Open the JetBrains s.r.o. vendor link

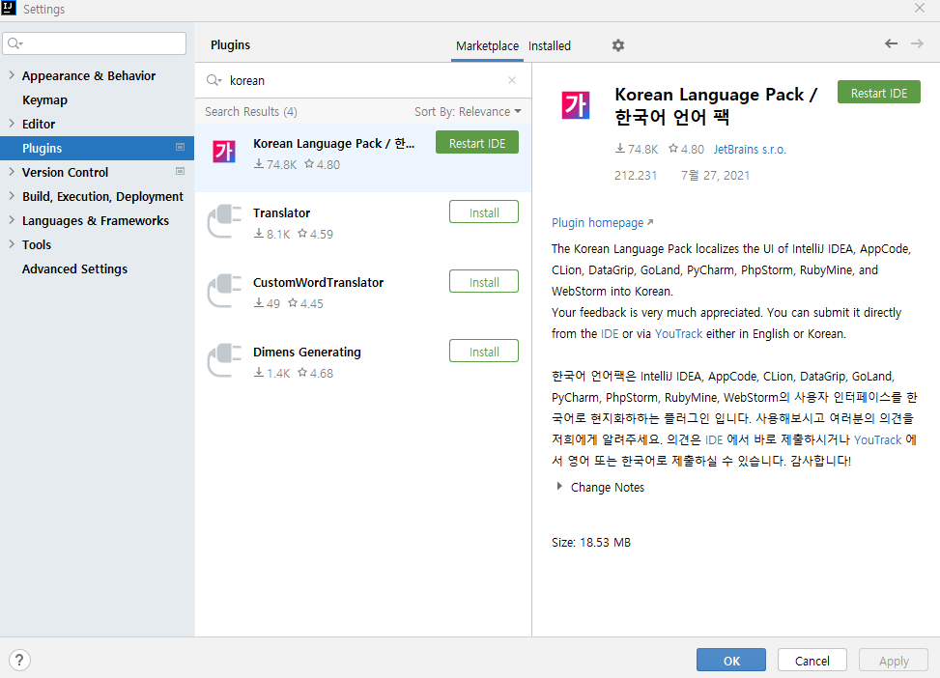tap(750, 150)
